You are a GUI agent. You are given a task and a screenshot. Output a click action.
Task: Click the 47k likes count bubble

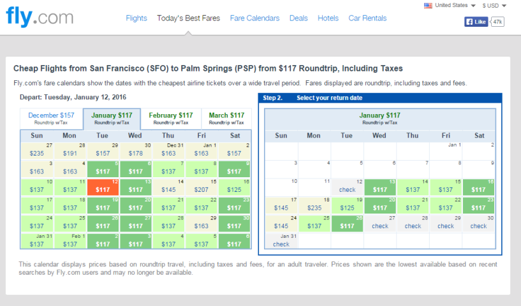point(497,22)
